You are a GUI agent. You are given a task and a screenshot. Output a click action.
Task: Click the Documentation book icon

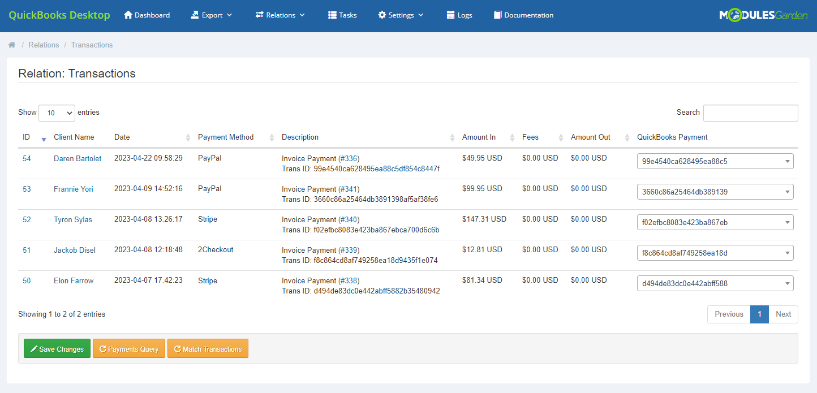(x=497, y=15)
